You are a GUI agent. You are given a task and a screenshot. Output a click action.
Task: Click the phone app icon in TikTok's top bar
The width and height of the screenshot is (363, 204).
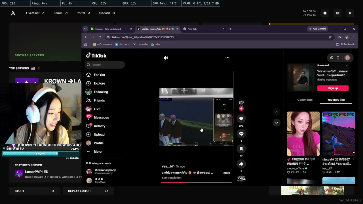click(x=338, y=58)
